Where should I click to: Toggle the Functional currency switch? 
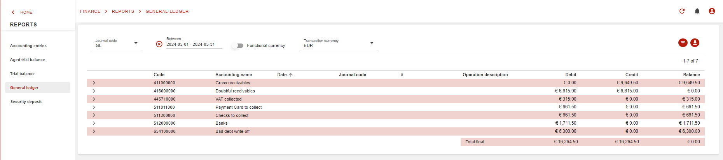(x=238, y=45)
